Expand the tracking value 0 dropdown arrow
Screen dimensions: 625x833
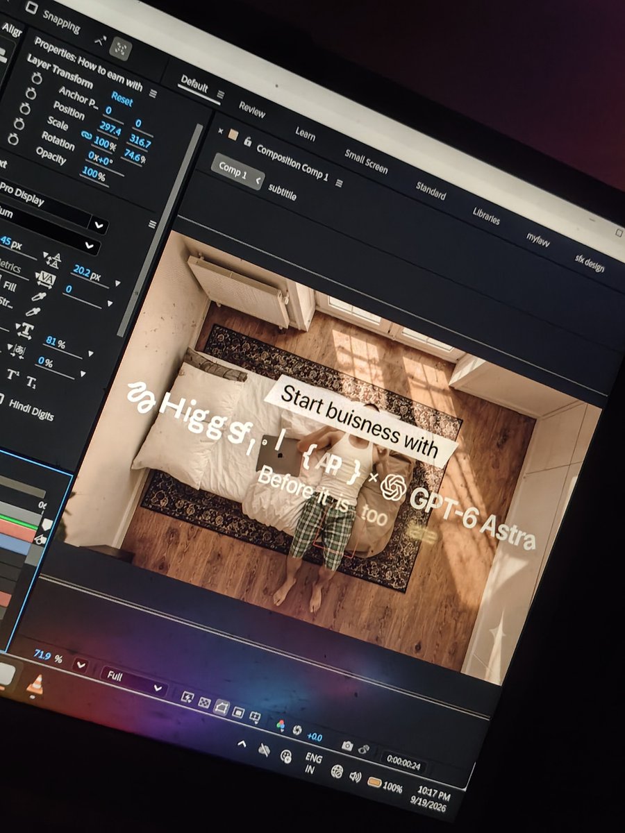point(109,303)
